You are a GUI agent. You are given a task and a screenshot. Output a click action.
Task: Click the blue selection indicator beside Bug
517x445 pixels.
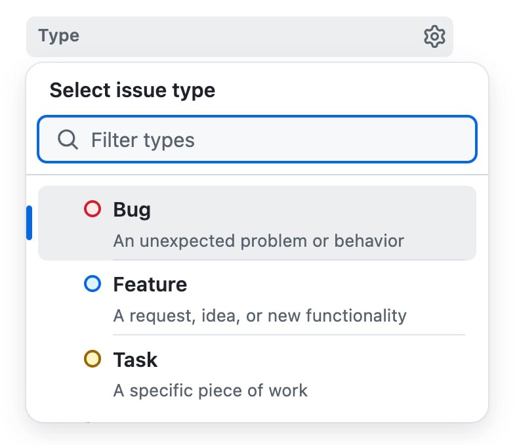(30, 223)
